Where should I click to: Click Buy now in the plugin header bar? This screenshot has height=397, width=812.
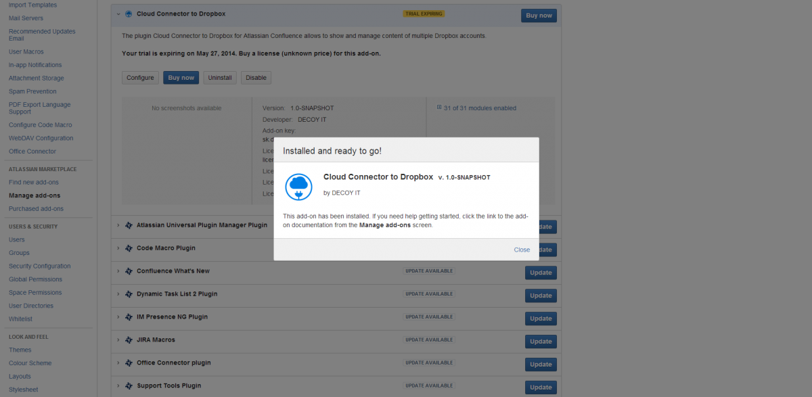point(539,16)
